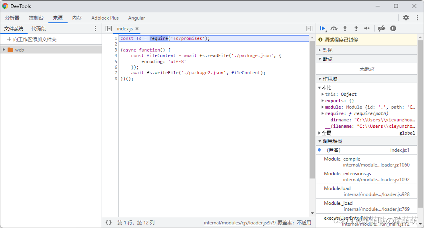Viewport: 424px width, 228px height.
Task: Expand the module variable
Action: (322, 107)
